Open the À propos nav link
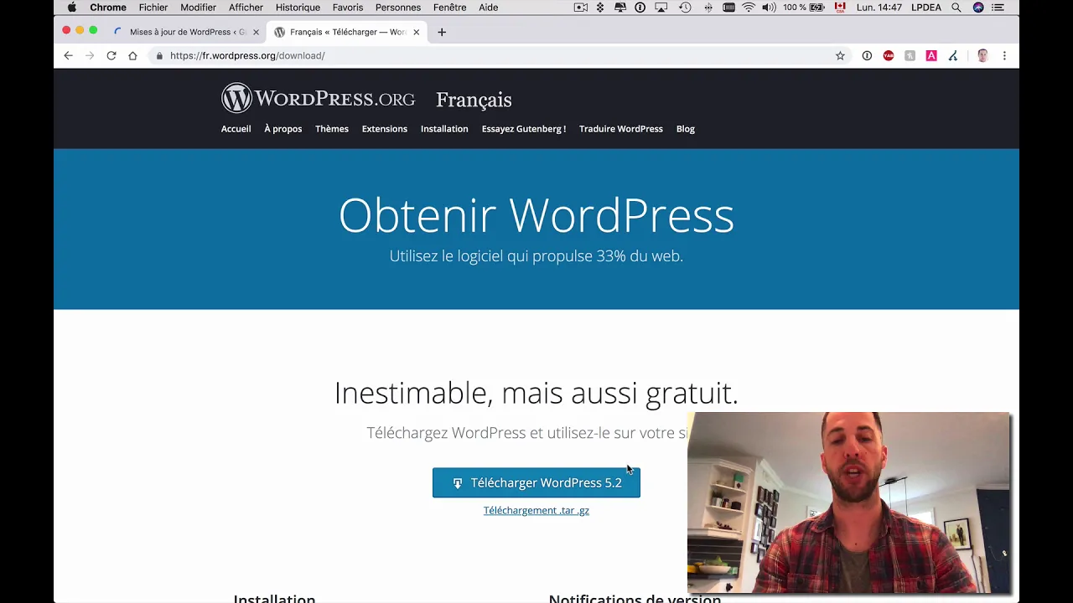The image size is (1073, 603). click(283, 129)
